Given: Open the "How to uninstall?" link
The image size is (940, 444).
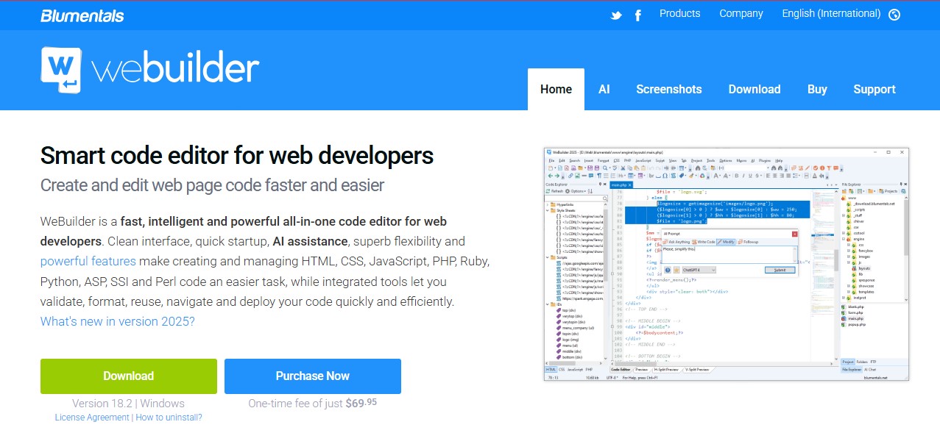Looking at the screenshot, I should (x=169, y=418).
